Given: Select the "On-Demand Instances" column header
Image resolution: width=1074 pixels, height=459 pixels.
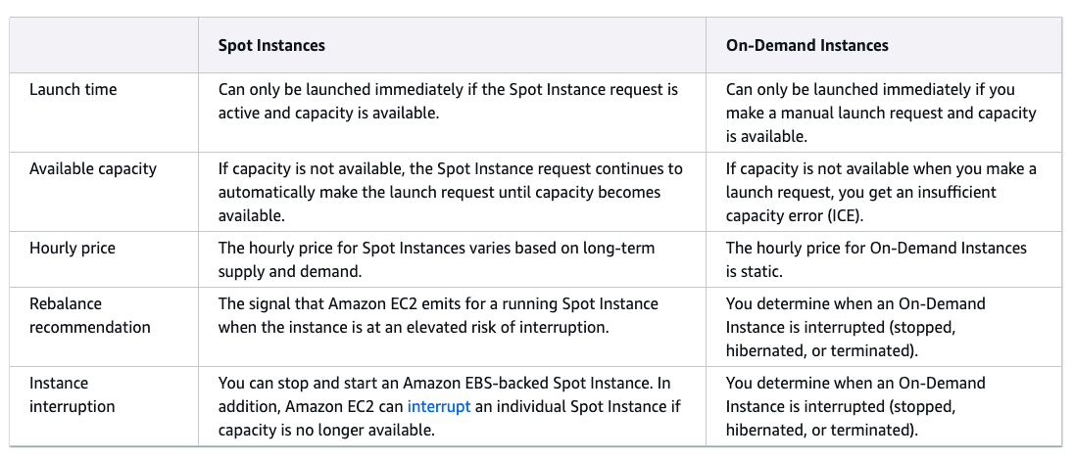Looking at the screenshot, I should coord(806,46).
